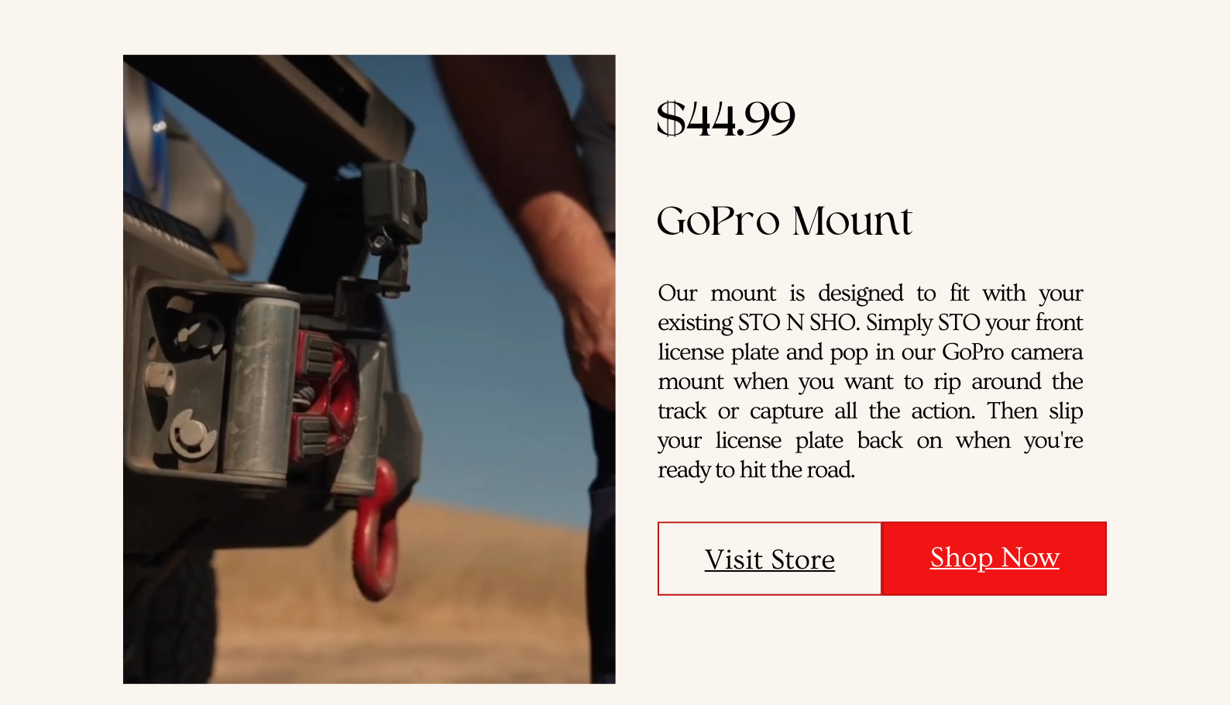Click the red winch hook in the photo
The height and width of the screenshot is (705, 1230).
point(327,395)
